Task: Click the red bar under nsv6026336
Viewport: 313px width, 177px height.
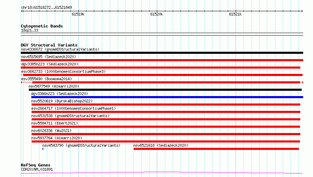Action: point(166,134)
